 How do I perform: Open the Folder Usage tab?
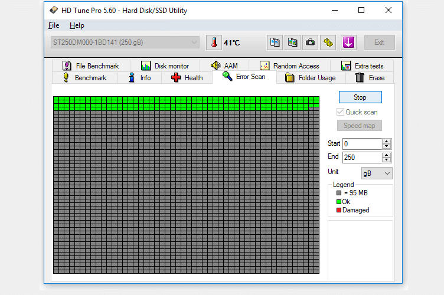[311, 78]
